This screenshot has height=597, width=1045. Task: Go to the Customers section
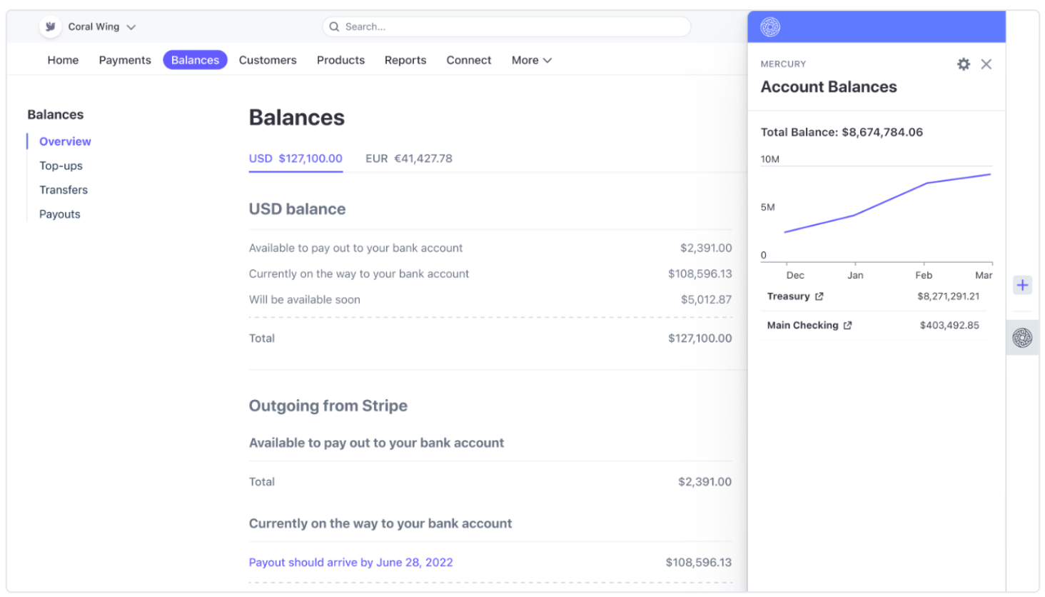click(x=268, y=61)
